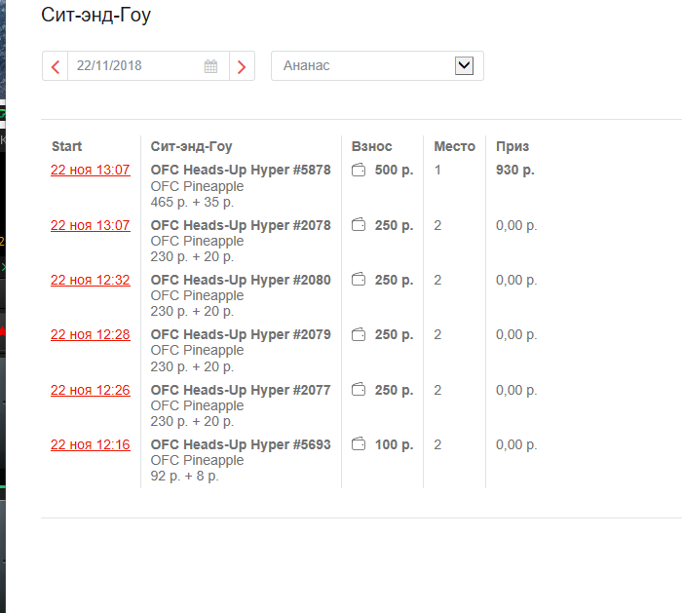Viewport: 682px width, 613px height.
Task: Click the Start column header
Action: pyautogui.click(x=67, y=146)
